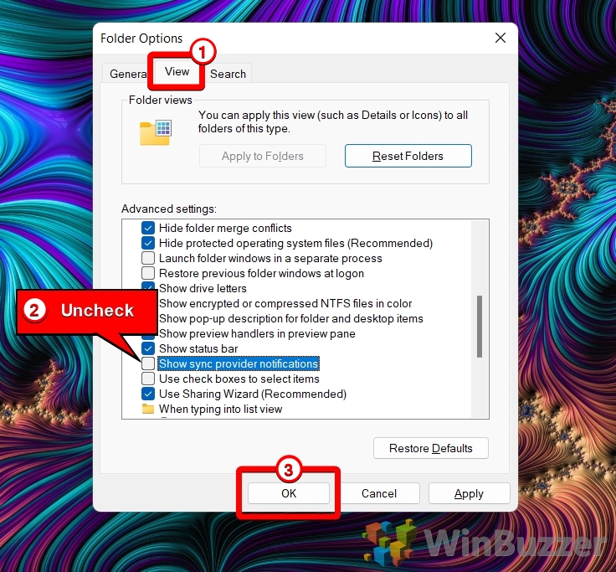The width and height of the screenshot is (616, 572).
Task: Enable Restore previous folder windows at logon
Action: click(x=148, y=273)
